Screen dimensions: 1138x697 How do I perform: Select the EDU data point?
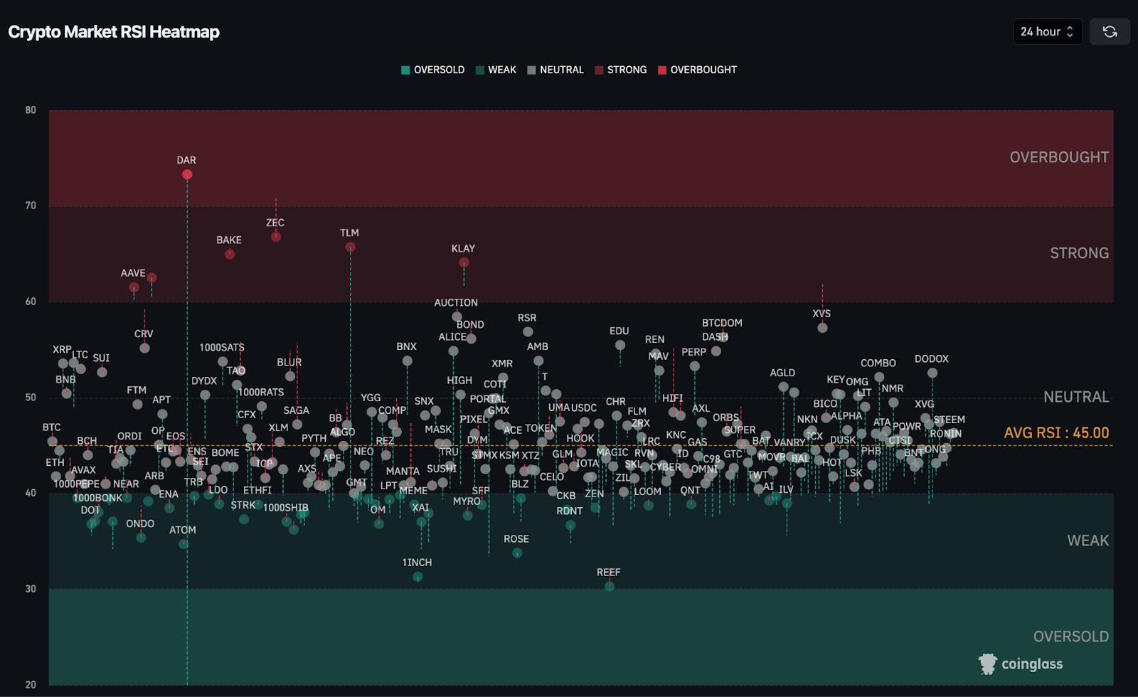coord(620,345)
